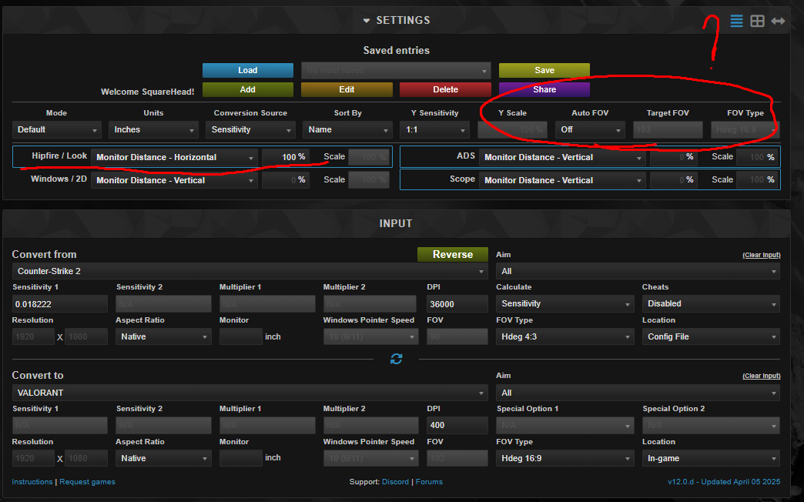
Task: Collapse the SETTINGS section header
Action: 396,20
